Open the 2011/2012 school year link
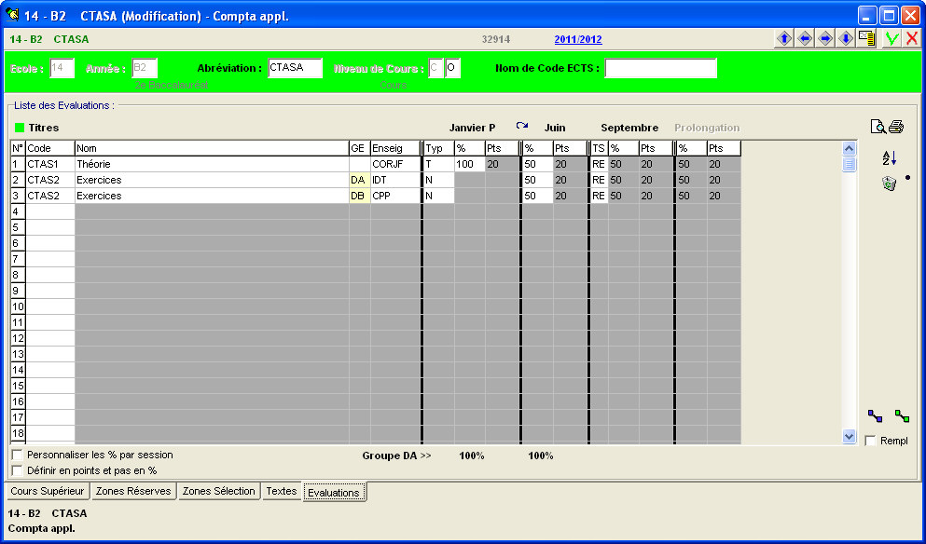The height and width of the screenshot is (544, 926). 578,39
